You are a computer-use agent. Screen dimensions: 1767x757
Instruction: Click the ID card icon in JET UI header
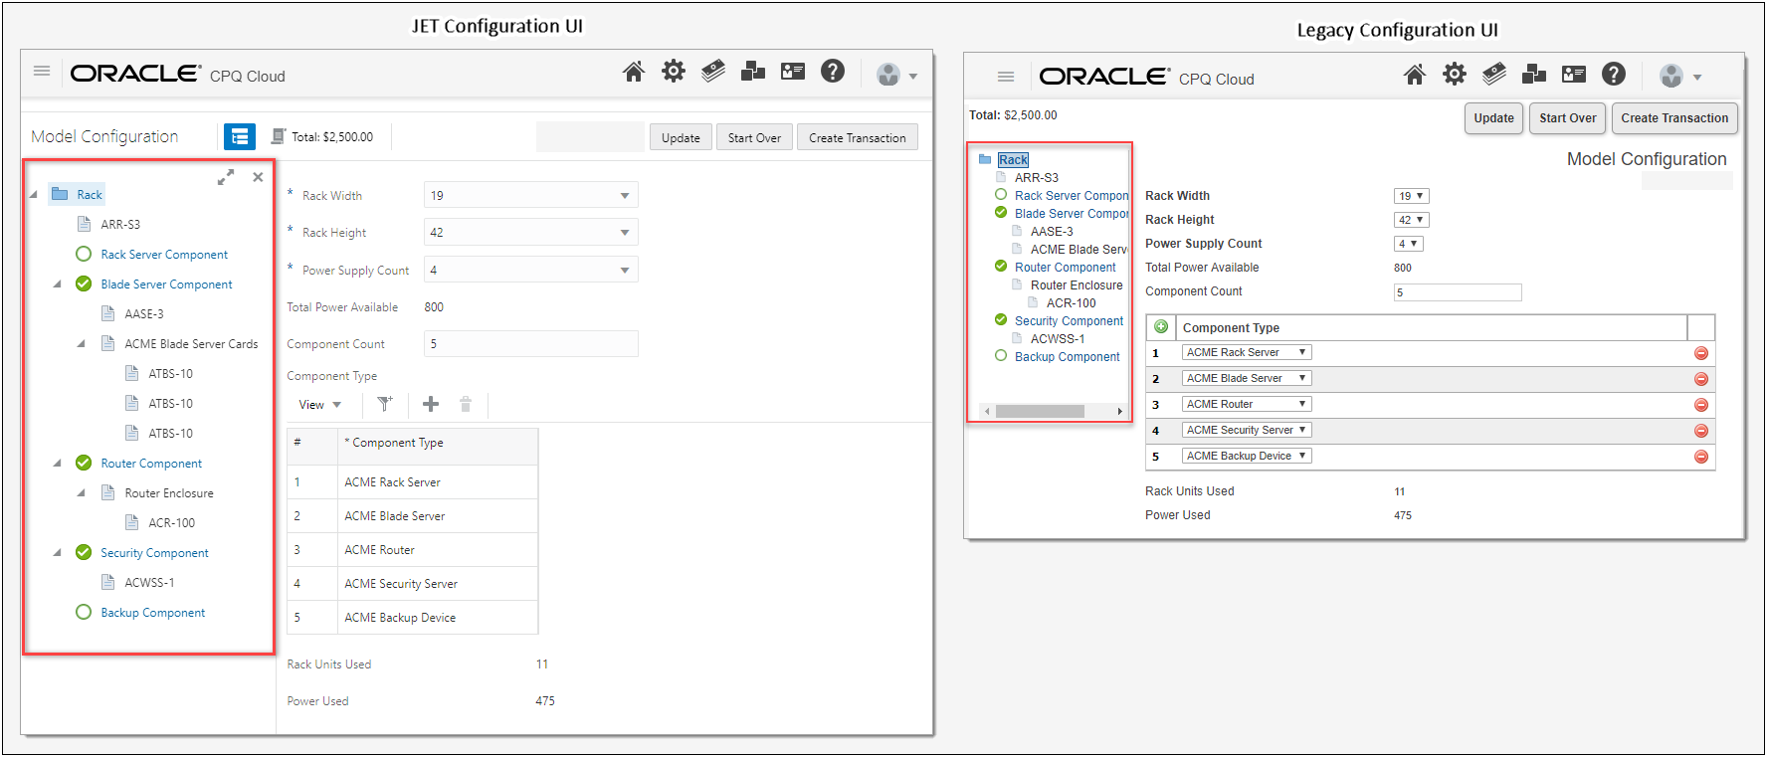click(x=793, y=72)
